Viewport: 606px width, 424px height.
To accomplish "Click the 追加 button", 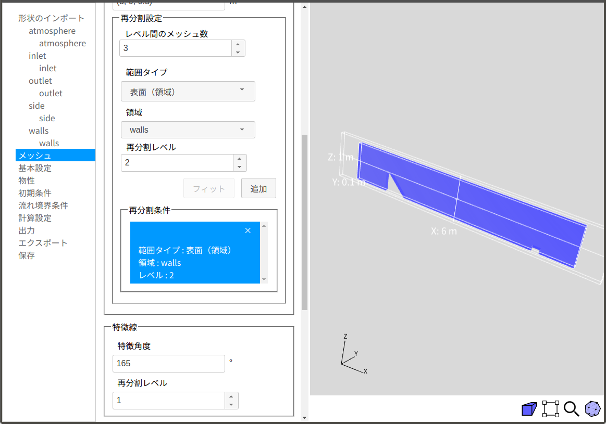I will pyautogui.click(x=258, y=188).
